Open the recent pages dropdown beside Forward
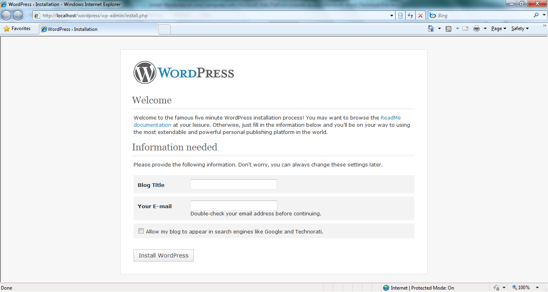 coord(27,16)
